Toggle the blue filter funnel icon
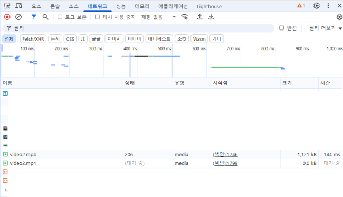Screen dimensions: 343x197 [x=34, y=17]
